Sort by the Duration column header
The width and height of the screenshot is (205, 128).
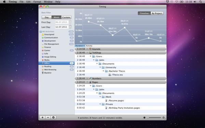pos(80,46)
